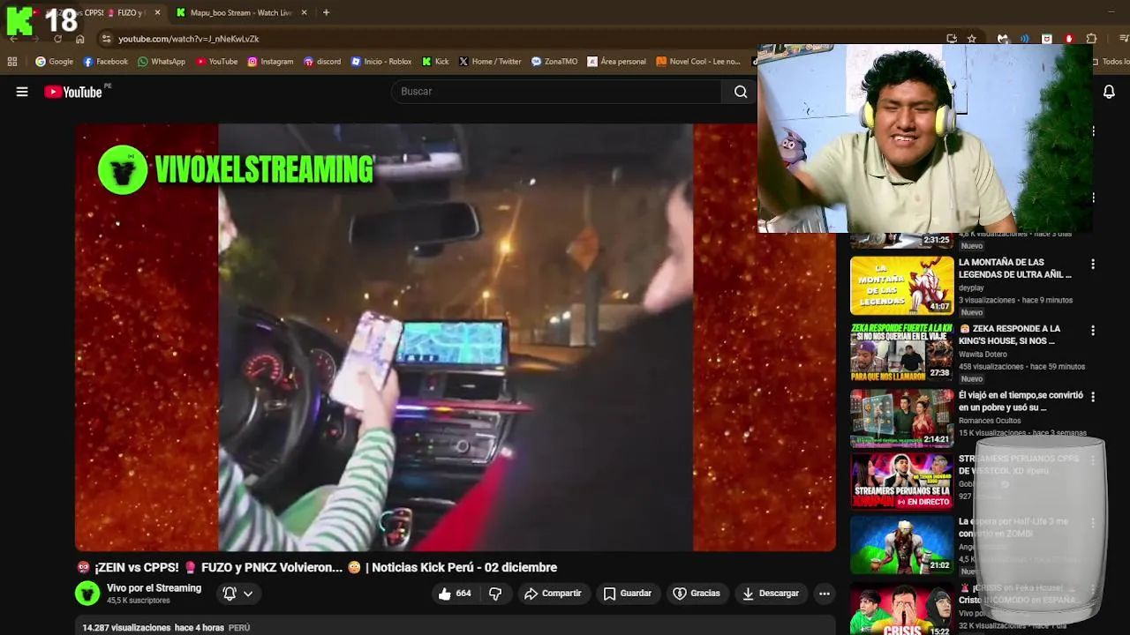Open WhatsApp bookmark

pyautogui.click(x=162, y=62)
